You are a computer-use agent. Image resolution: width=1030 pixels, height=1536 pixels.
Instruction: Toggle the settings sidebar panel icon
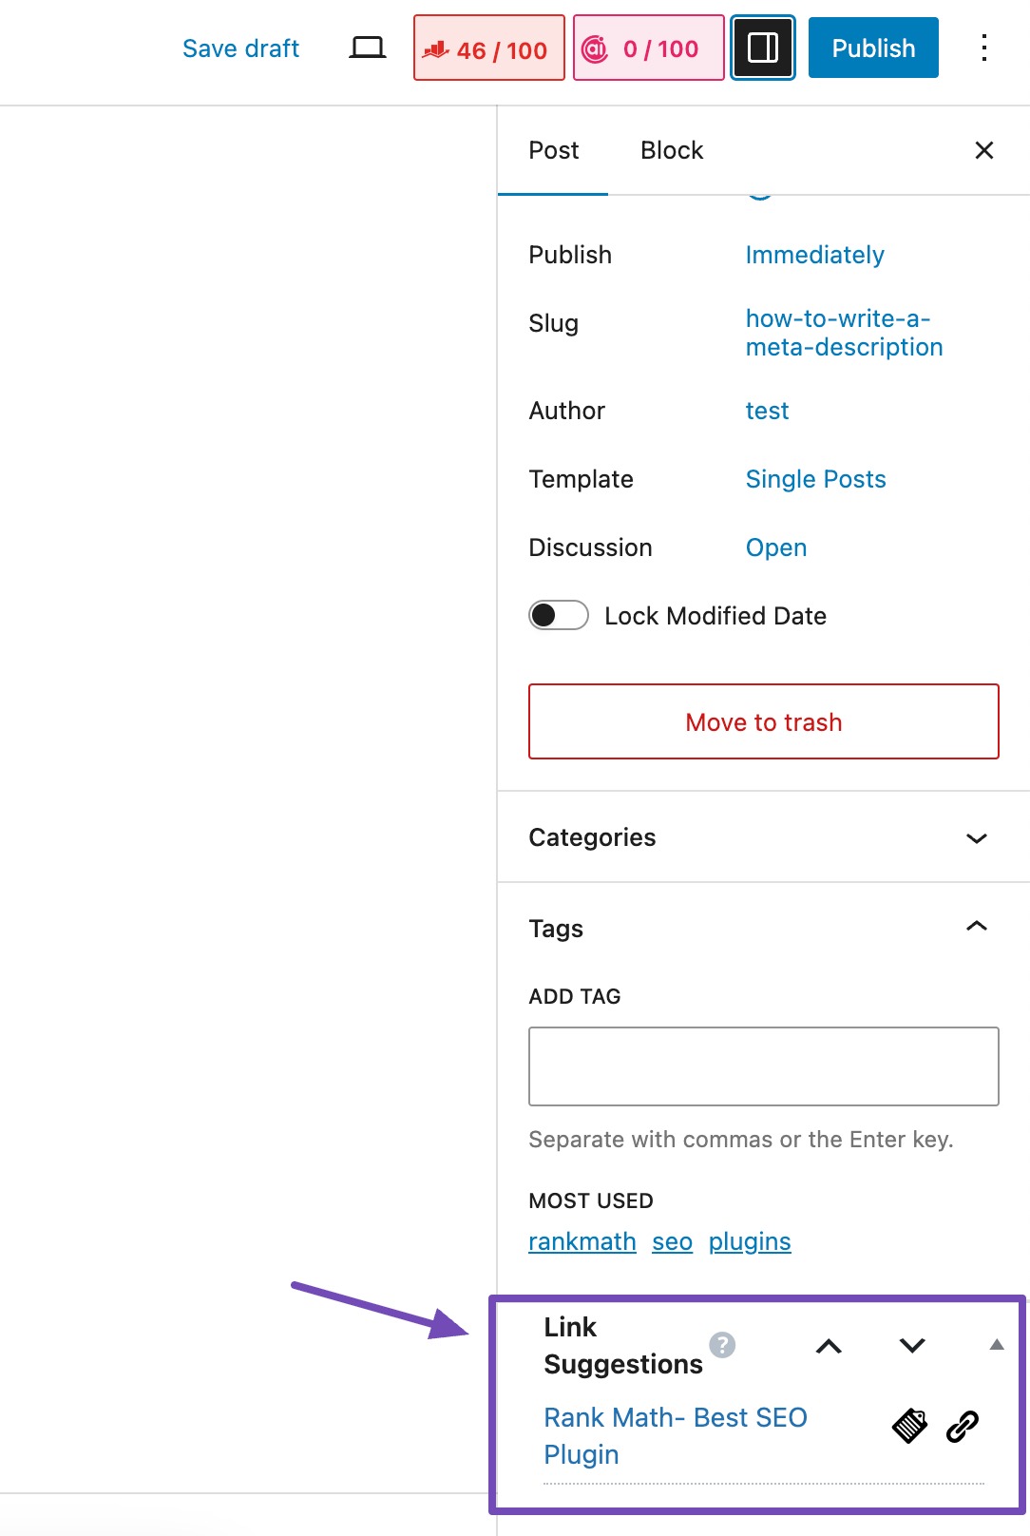762,48
